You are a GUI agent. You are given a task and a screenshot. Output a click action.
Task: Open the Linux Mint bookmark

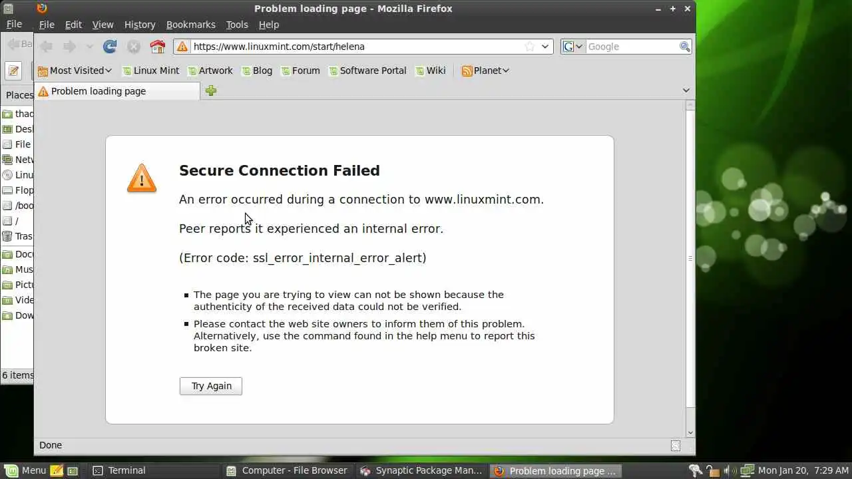pyautogui.click(x=151, y=71)
